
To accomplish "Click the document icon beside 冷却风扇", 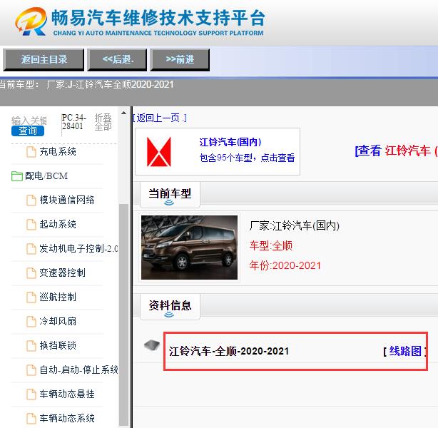I will [31, 322].
